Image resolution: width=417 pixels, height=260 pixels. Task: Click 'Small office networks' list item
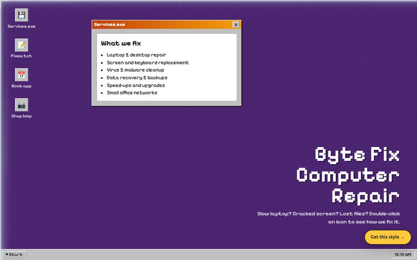click(x=132, y=93)
